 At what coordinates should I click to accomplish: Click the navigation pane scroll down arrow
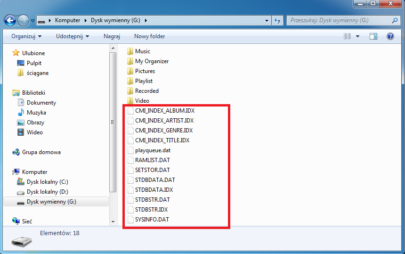113,221
